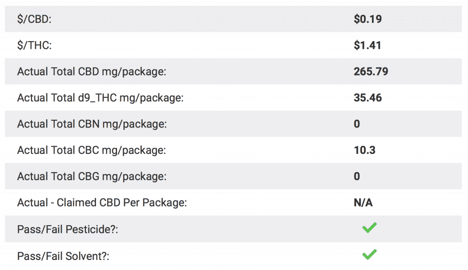Click the $0.19 price value

[x=368, y=19]
